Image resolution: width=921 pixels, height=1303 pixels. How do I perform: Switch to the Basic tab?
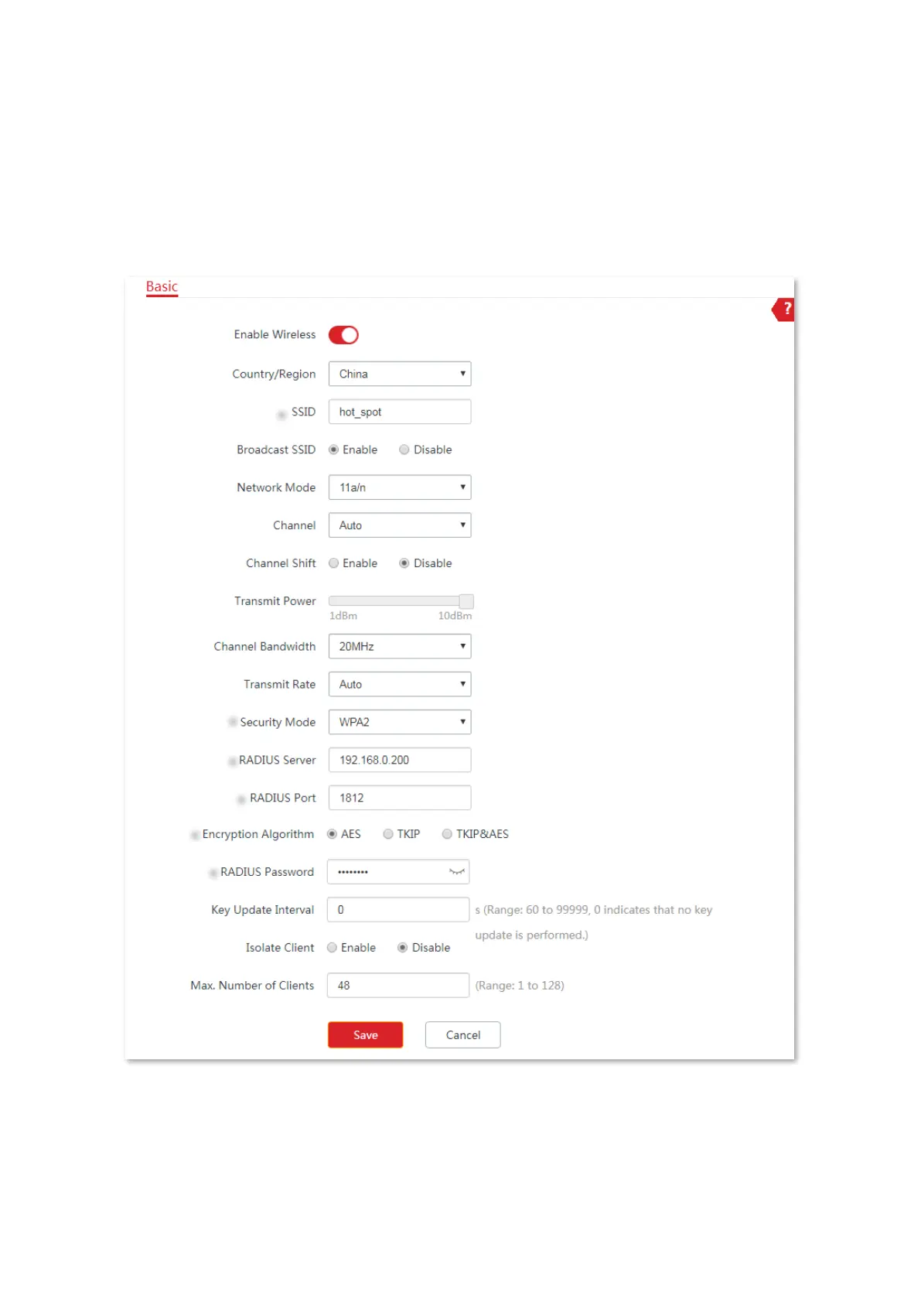[162, 287]
